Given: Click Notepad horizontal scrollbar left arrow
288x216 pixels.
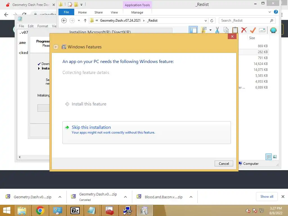Looking at the screenshot, I should tap(20, 157).
